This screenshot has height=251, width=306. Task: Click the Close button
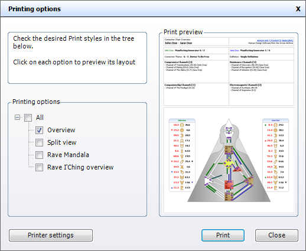click(x=276, y=235)
